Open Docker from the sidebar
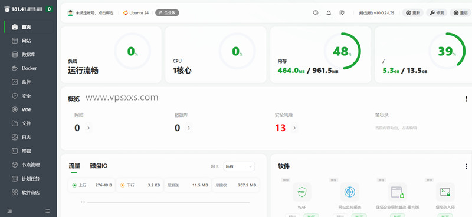Image resolution: width=472 pixels, height=217 pixels. [28, 68]
